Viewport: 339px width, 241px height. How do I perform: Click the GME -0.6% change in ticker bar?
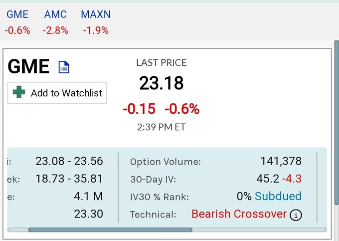pyautogui.click(x=17, y=30)
